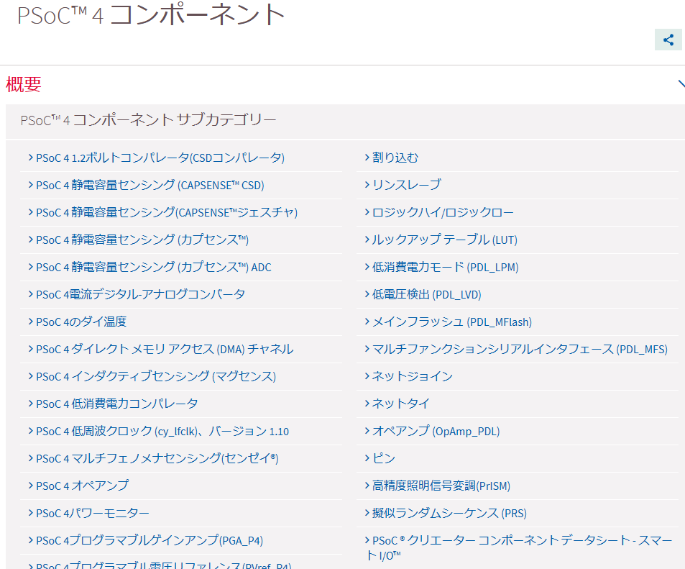The width and height of the screenshot is (685, 569).
Task: Click the 概要 section heading
Action: tap(24, 84)
